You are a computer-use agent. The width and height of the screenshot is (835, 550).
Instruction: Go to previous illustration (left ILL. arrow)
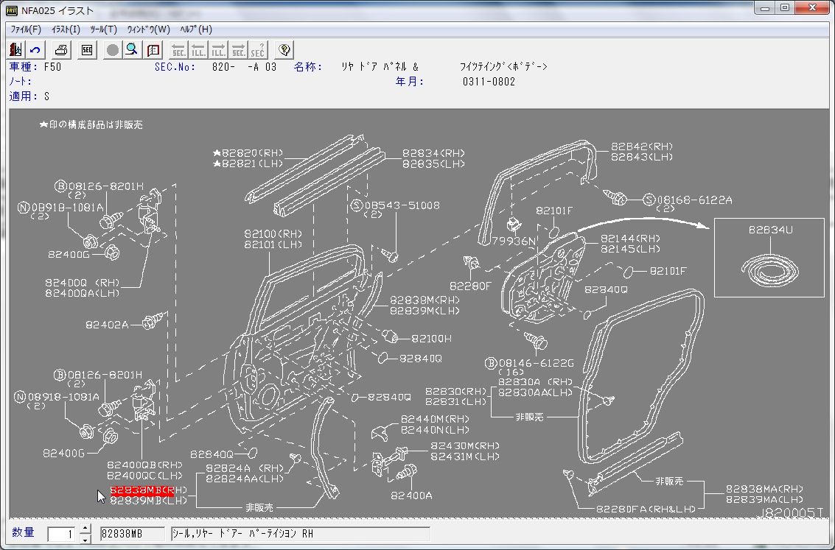click(x=199, y=50)
